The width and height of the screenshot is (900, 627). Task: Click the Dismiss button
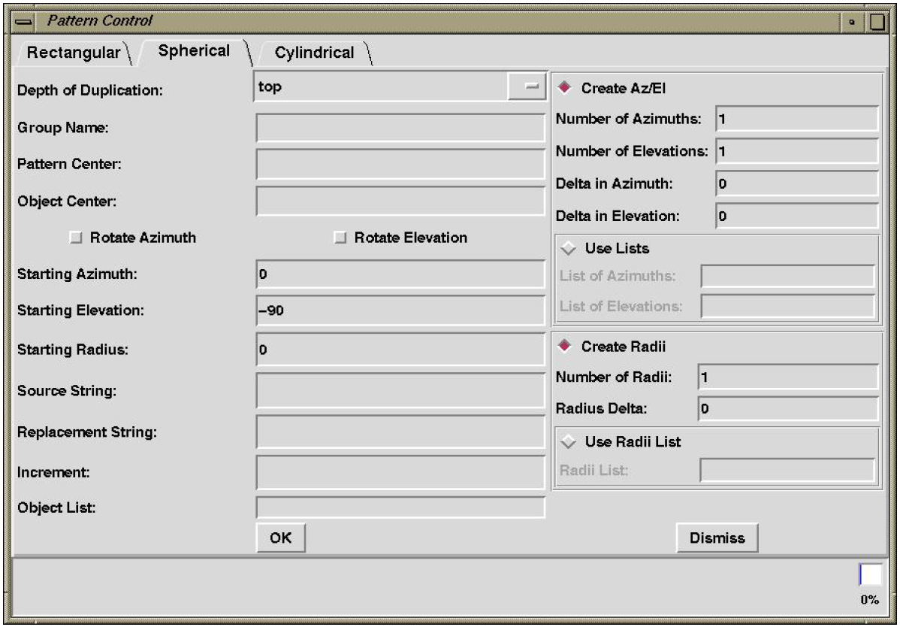coord(717,538)
